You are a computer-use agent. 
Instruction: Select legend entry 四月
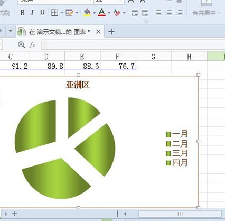[176, 162]
